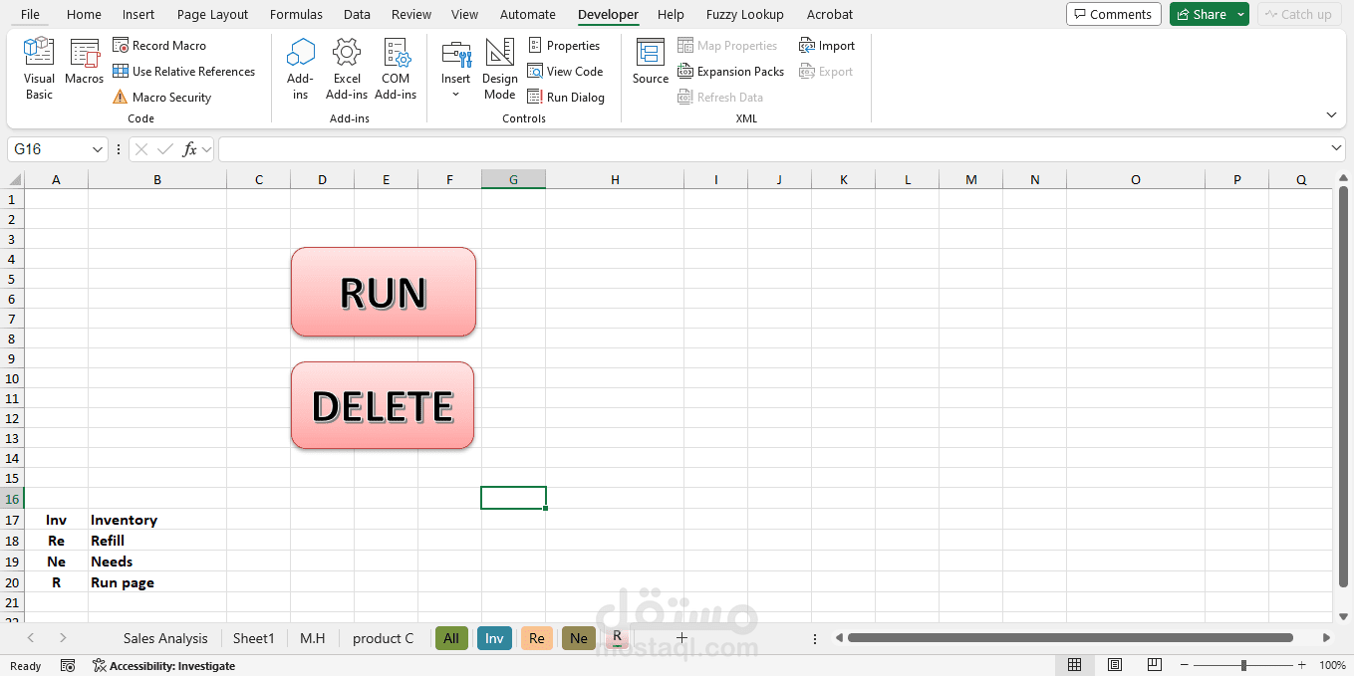
Task: Open the File menu
Action: [31, 14]
